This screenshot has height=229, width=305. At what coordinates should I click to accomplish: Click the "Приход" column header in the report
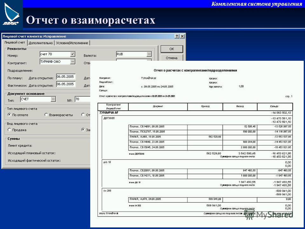click(205, 107)
